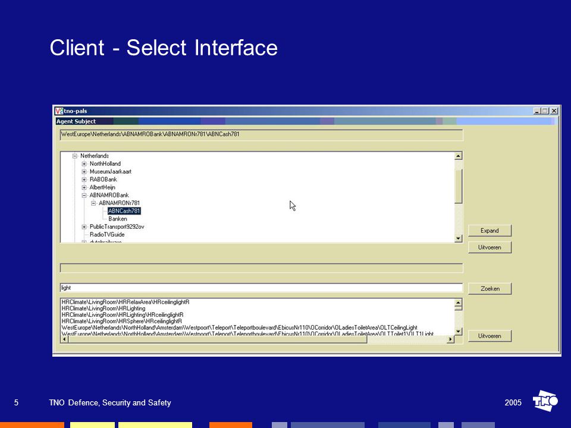The height and width of the screenshot is (428, 571).
Task: Select result HRClimate\LivingRoom\HRLighting
Action: (x=103, y=309)
